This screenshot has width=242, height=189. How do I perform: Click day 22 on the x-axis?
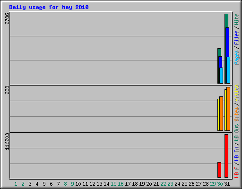pos(163,184)
